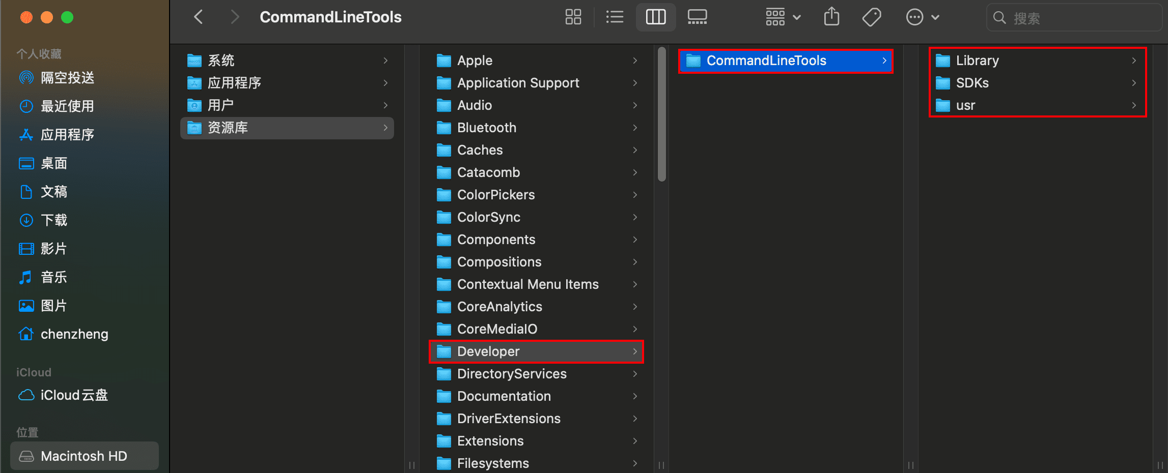Image resolution: width=1168 pixels, height=473 pixels.
Task: Select the CoreAnalytics folder
Action: (537, 307)
